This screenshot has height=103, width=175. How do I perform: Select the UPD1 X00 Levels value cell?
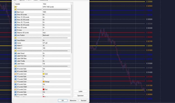click(57, 7)
